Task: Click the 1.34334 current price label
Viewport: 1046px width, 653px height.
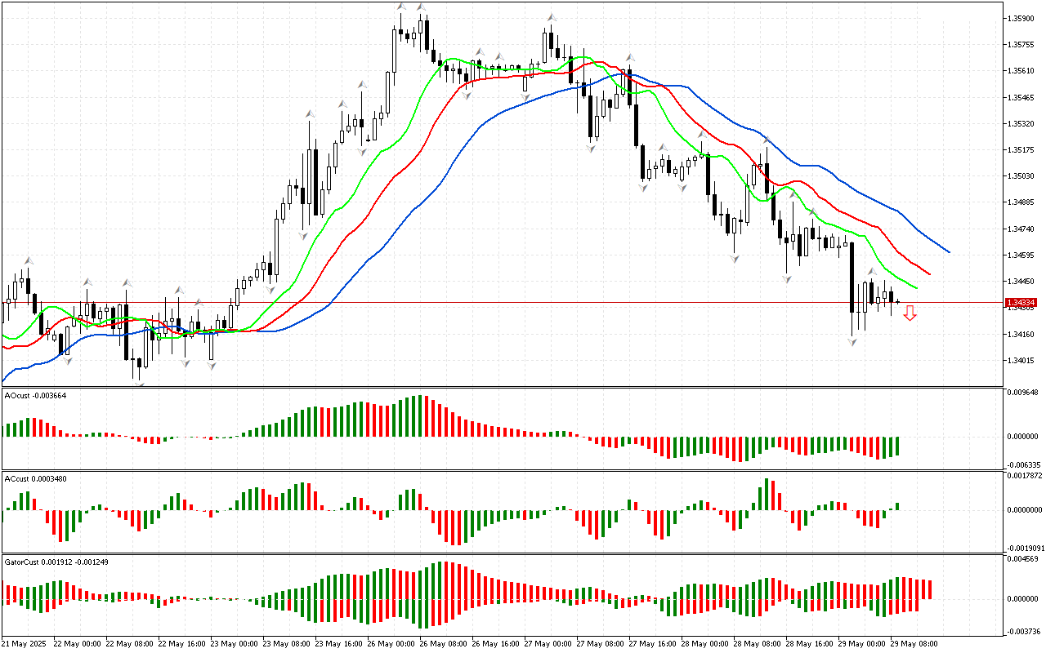Action: tap(1023, 302)
